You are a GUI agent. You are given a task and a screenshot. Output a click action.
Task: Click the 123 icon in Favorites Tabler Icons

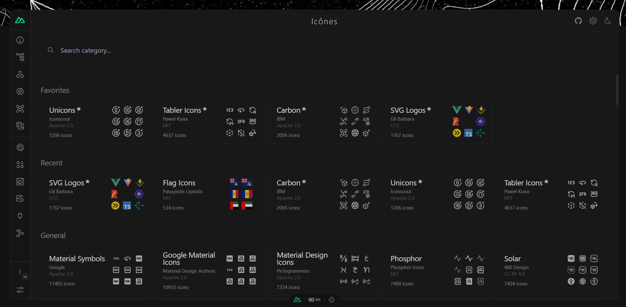230,110
